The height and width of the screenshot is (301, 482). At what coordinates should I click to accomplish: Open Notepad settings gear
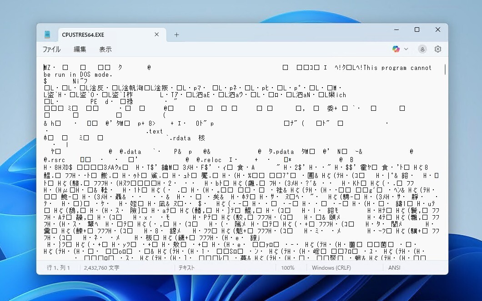tap(438, 49)
